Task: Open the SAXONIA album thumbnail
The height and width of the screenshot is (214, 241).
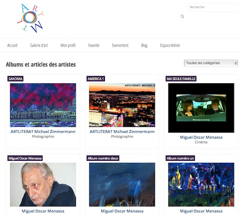Action: (43, 105)
